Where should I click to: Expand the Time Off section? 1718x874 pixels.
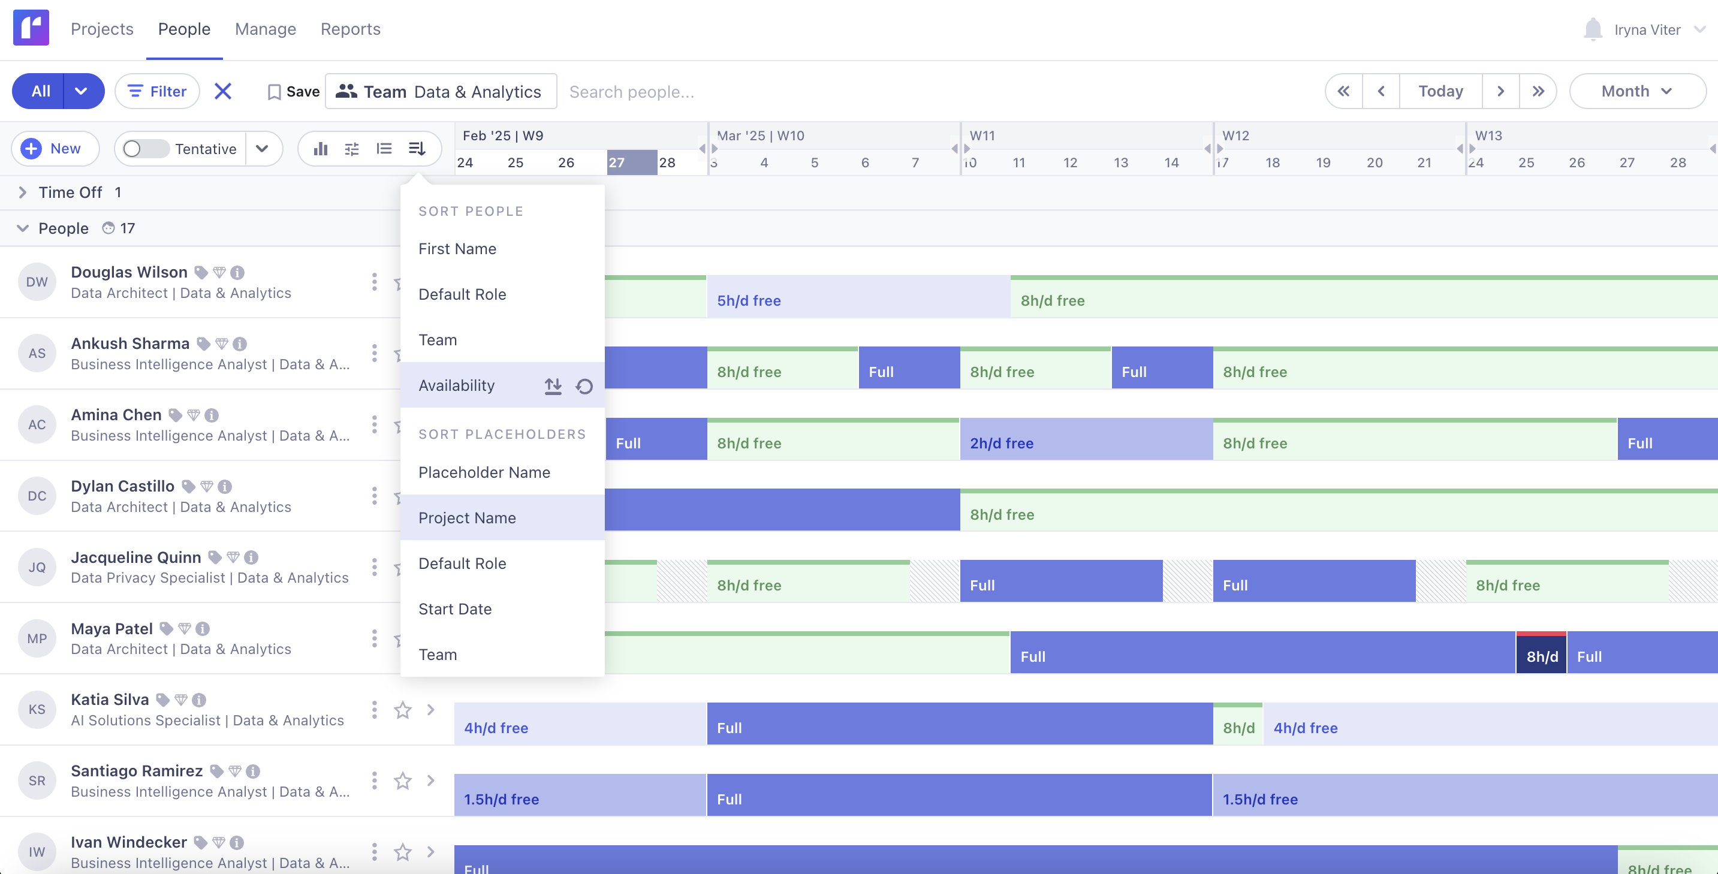click(23, 192)
